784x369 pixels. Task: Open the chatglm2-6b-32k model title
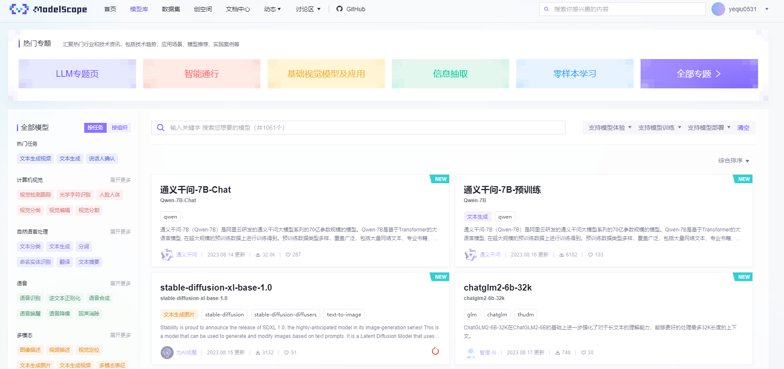pyautogui.click(x=498, y=288)
